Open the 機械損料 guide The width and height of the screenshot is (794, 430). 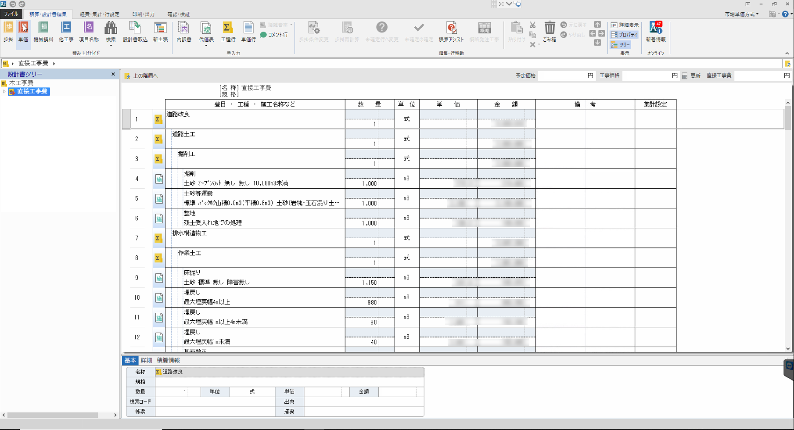coord(43,31)
